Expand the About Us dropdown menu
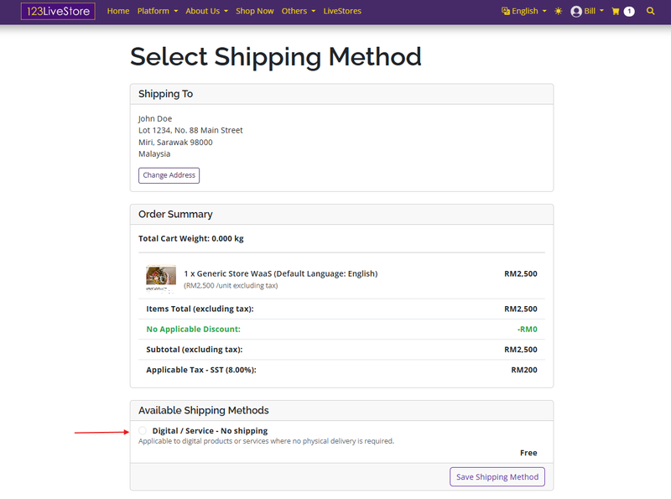Screen dimensions: 671x499 206,12
